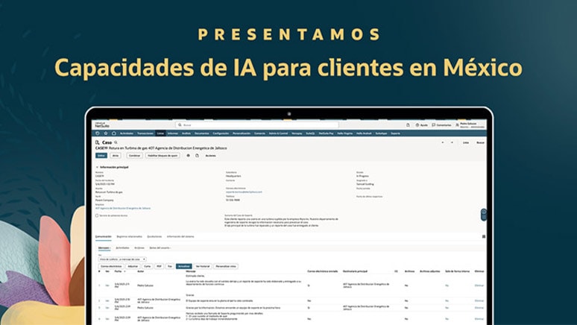Open Comentarios feedback in header

[x=441, y=125]
